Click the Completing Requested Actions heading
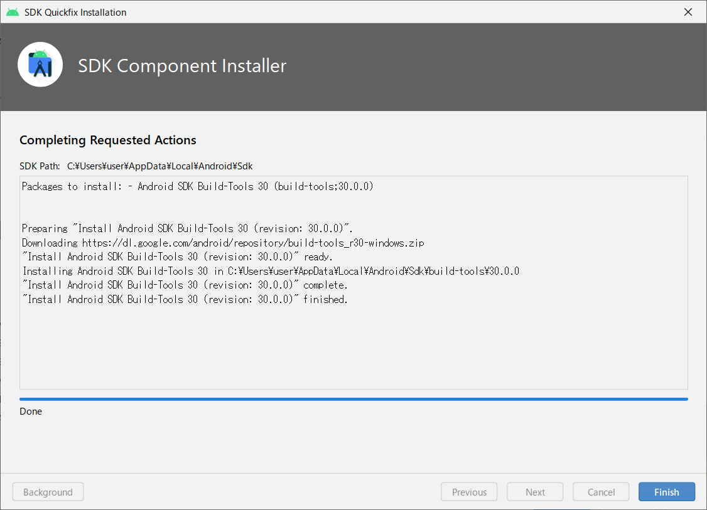Screen dimensions: 707x510 (x=107, y=140)
